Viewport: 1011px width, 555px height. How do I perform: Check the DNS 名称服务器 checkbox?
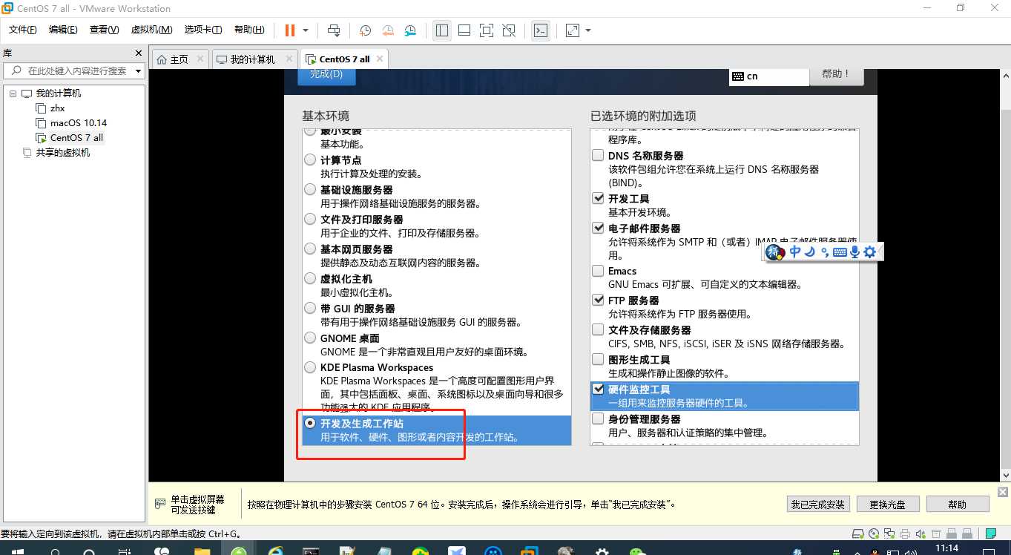pos(598,155)
